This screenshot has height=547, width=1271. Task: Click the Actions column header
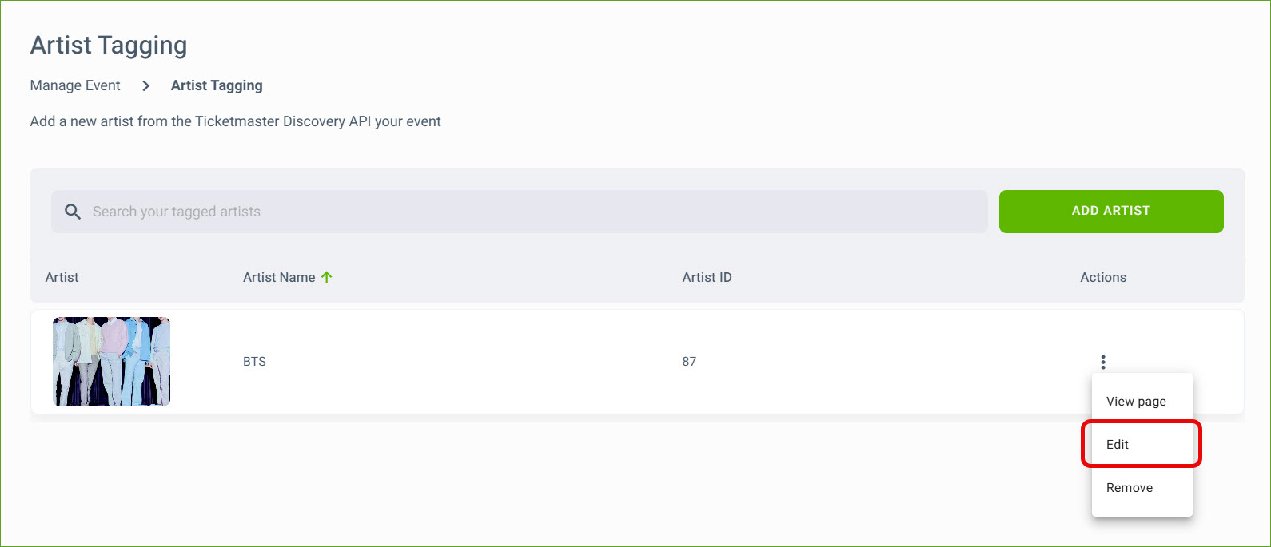tap(1103, 277)
